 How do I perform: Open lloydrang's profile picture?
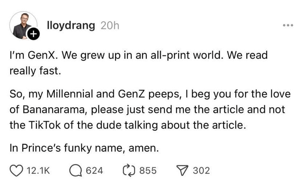[x=22, y=25]
